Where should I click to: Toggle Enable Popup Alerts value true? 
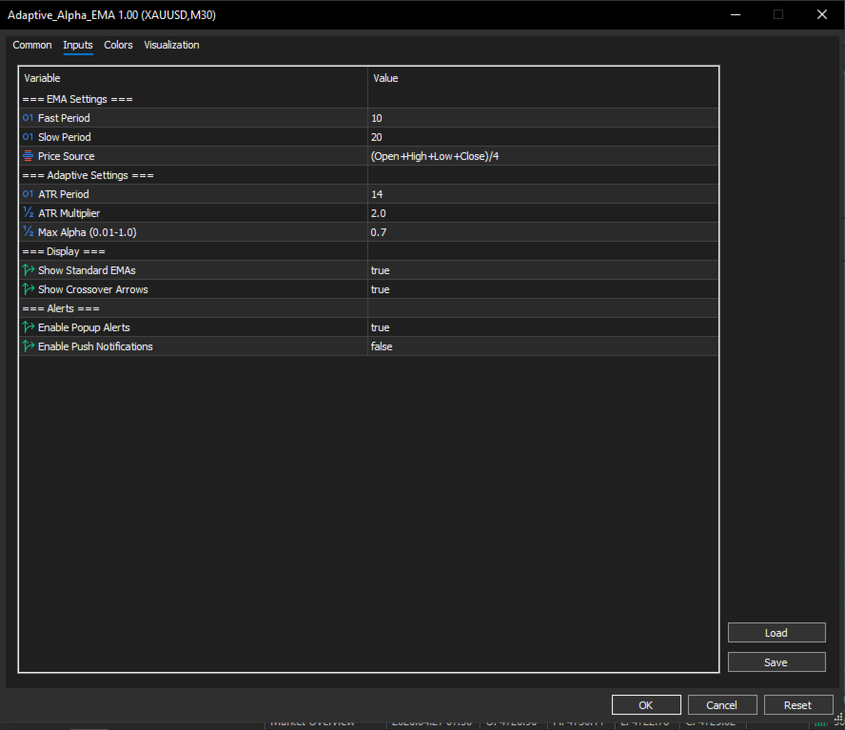click(543, 327)
